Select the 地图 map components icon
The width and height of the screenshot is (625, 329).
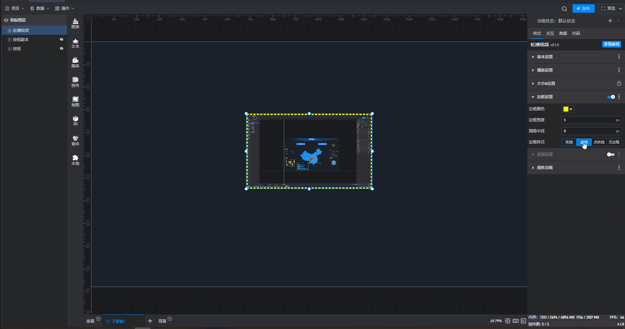[x=75, y=101]
